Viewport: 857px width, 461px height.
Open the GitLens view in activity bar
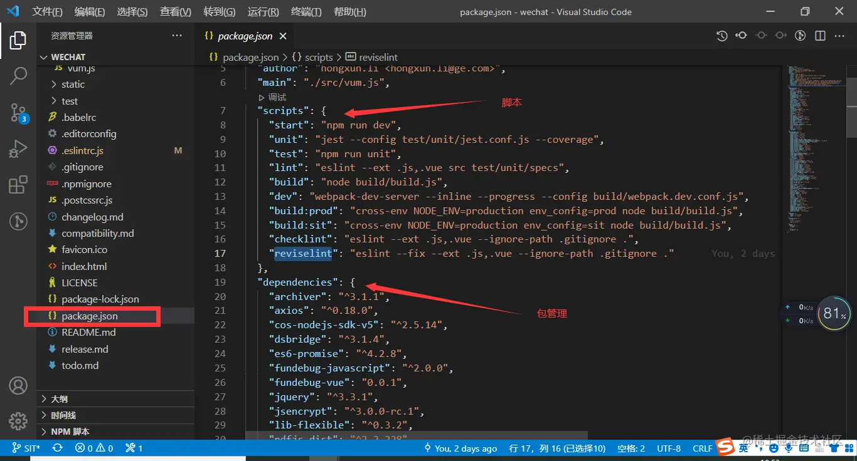pyautogui.click(x=18, y=220)
